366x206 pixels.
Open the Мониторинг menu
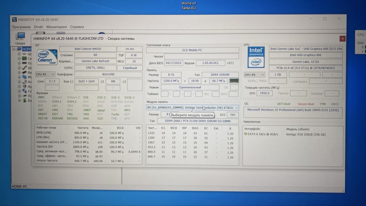(x=57, y=27)
